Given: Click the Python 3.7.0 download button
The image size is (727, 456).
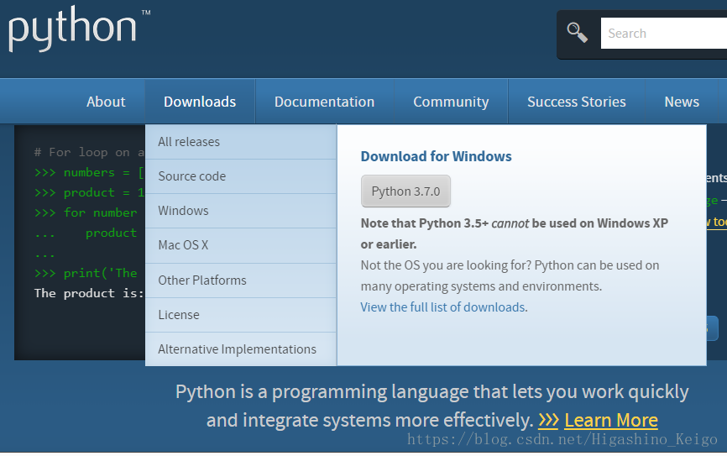Looking at the screenshot, I should (405, 191).
